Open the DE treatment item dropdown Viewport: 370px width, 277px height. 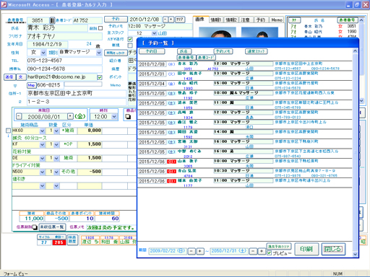click(x=42, y=158)
